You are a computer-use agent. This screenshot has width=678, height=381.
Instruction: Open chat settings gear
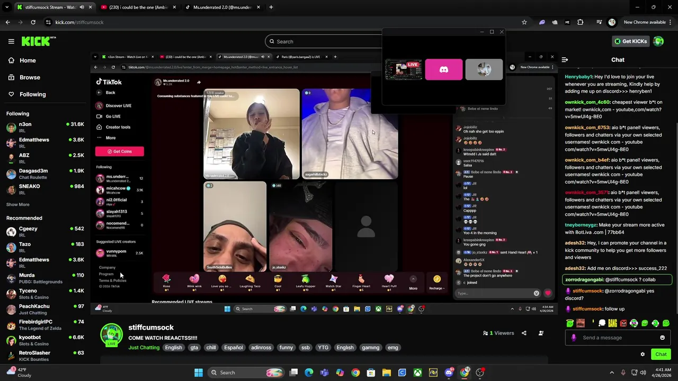tap(643, 355)
